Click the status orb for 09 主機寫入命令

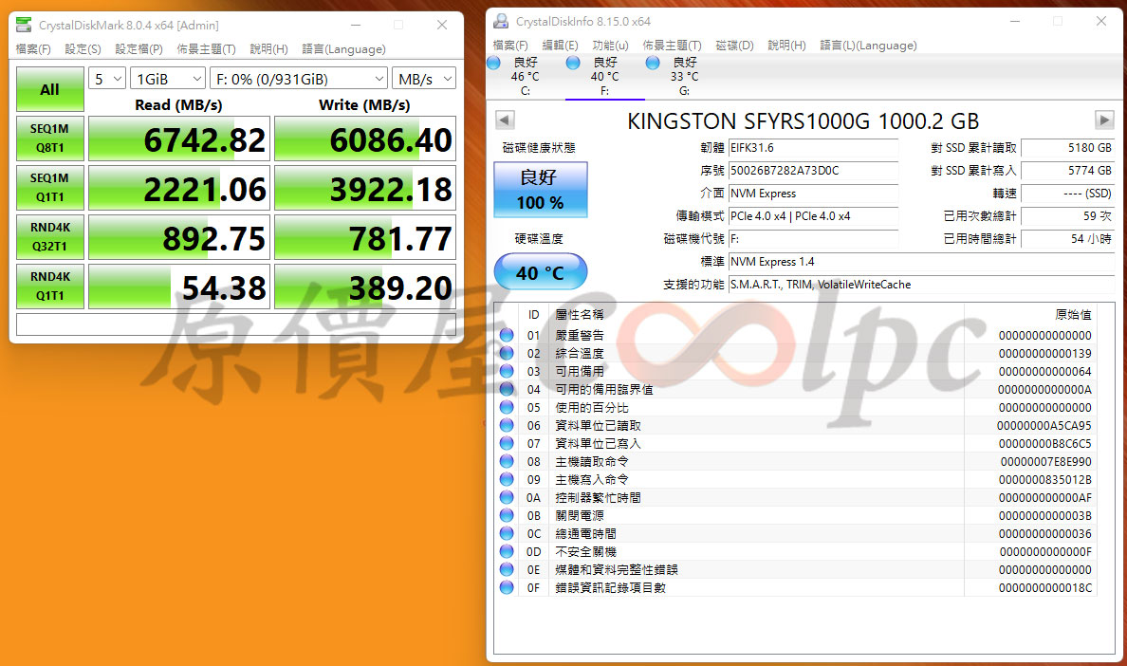coord(507,479)
